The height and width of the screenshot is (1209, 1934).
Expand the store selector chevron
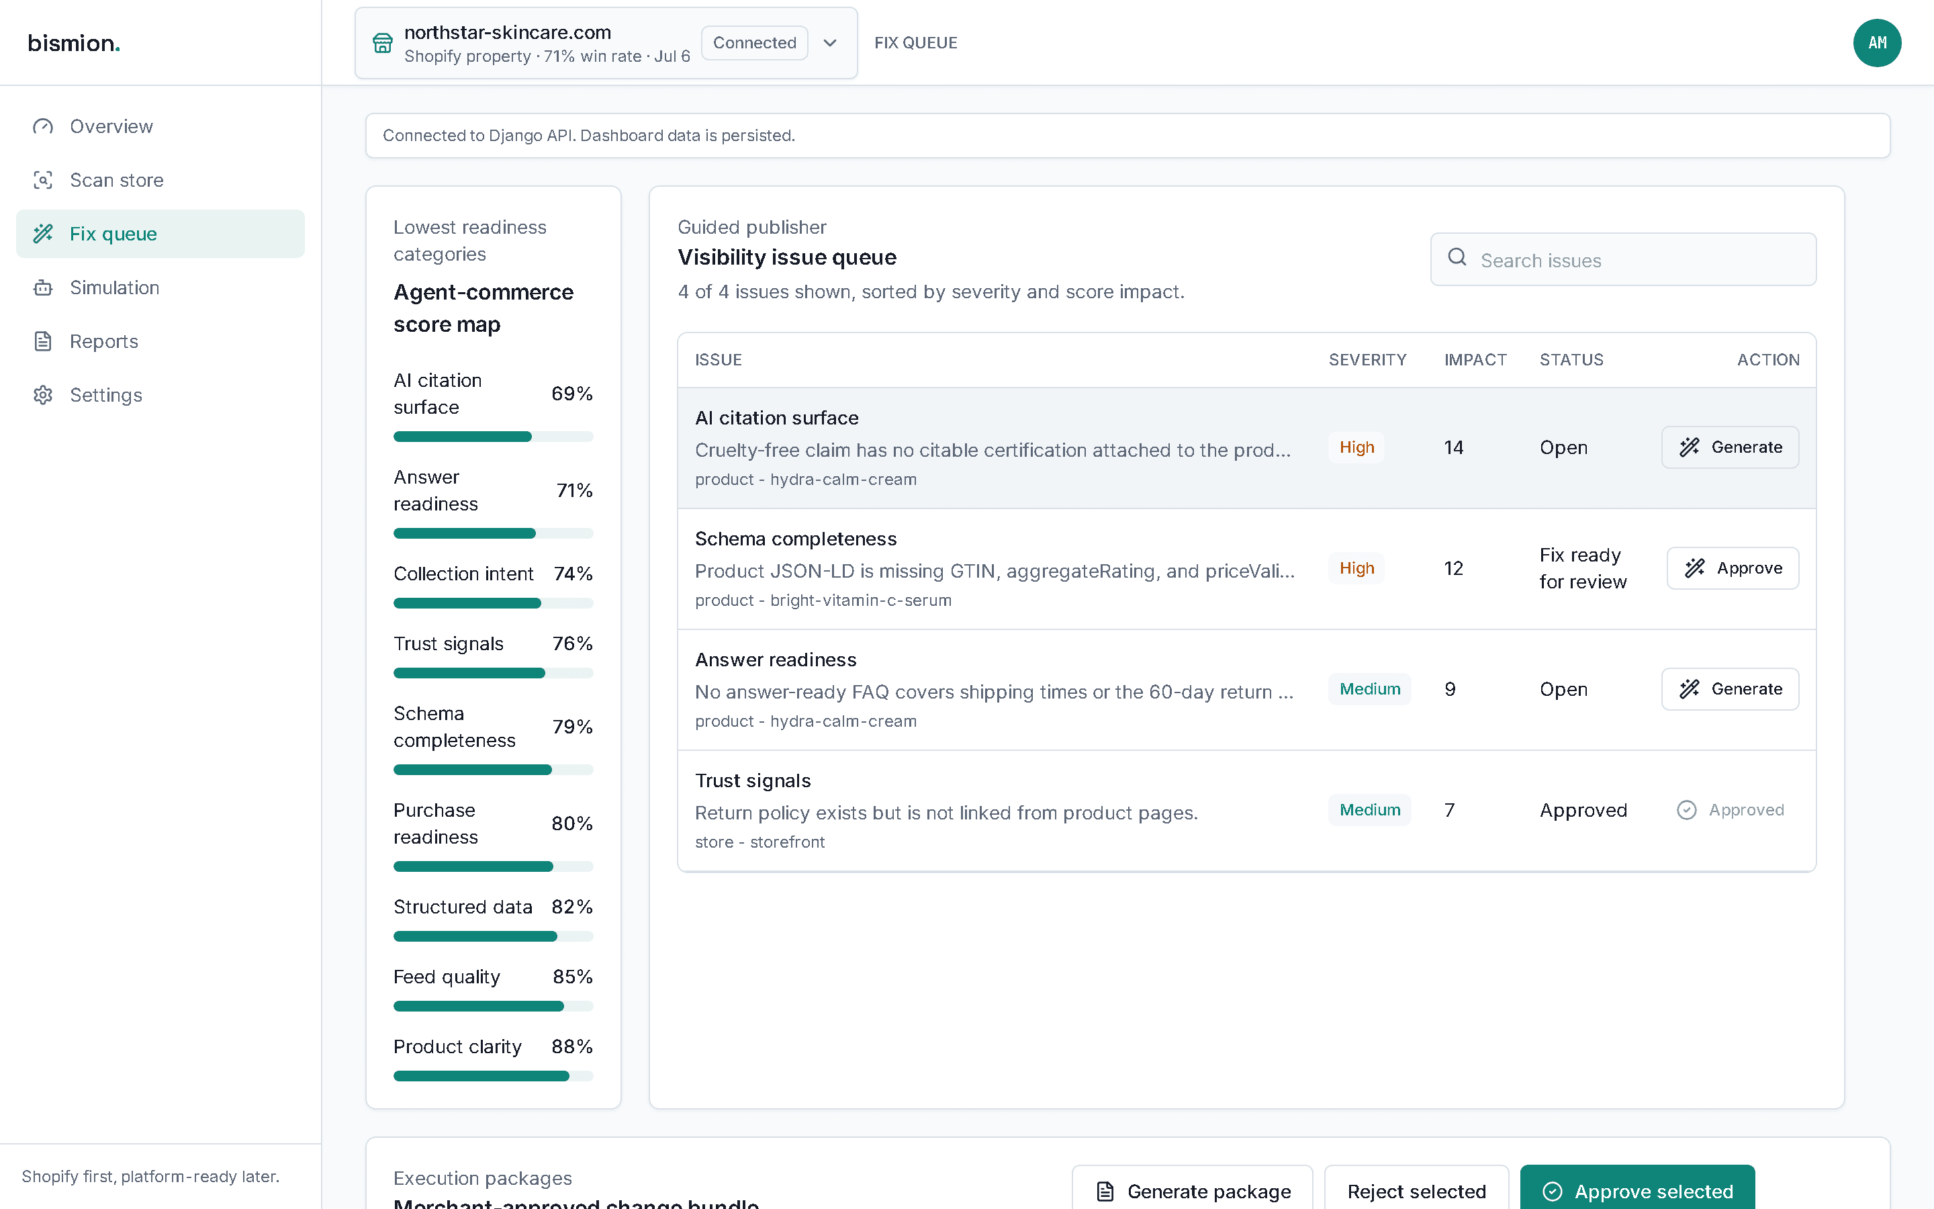830,43
